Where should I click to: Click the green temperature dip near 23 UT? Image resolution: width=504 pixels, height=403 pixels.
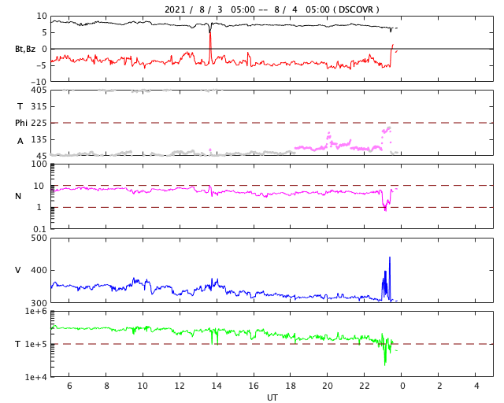pyautogui.click(x=385, y=352)
